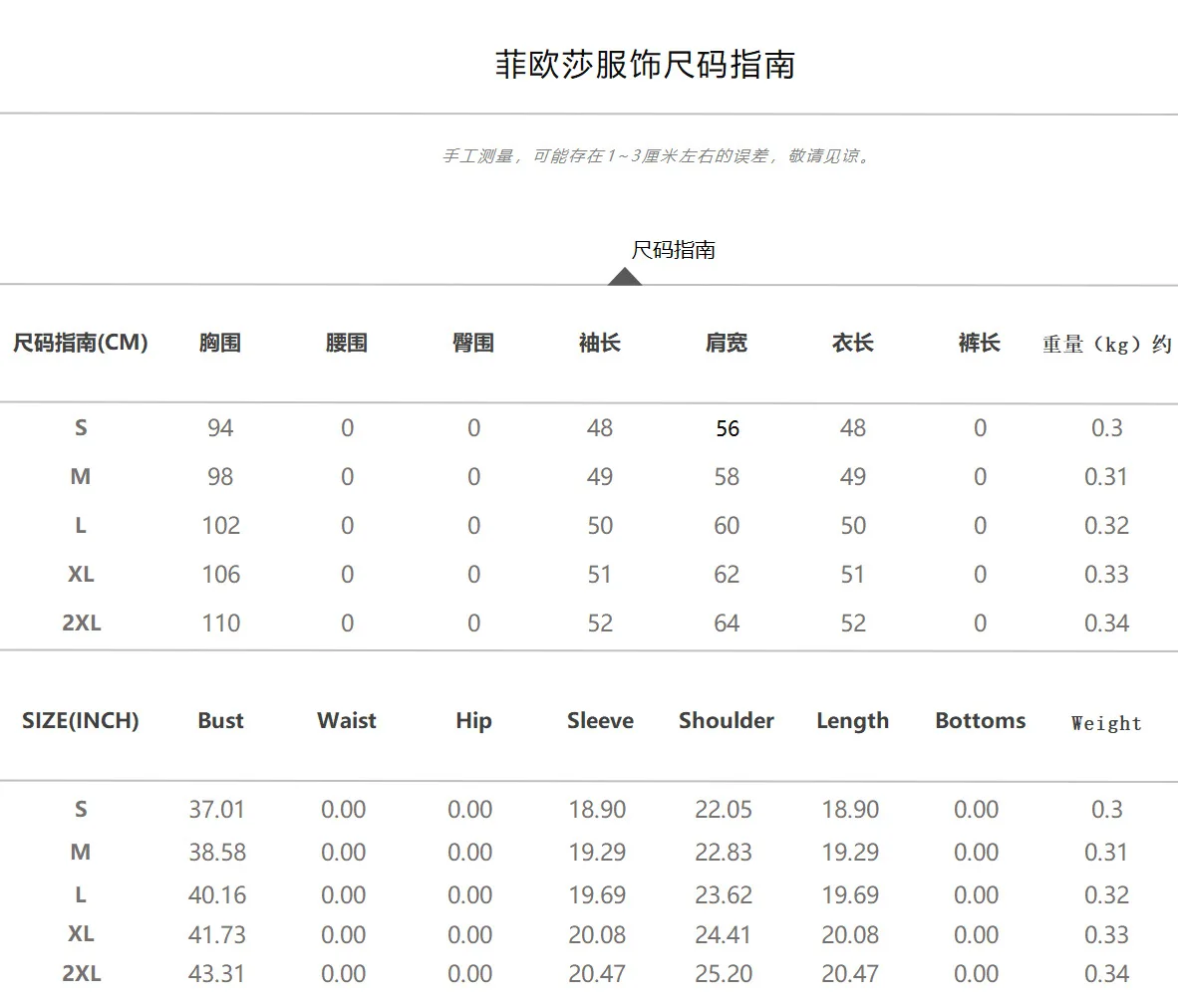
Task: Click the triangle pointer under 尺码指南 tab
Action: click(x=625, y=276)
